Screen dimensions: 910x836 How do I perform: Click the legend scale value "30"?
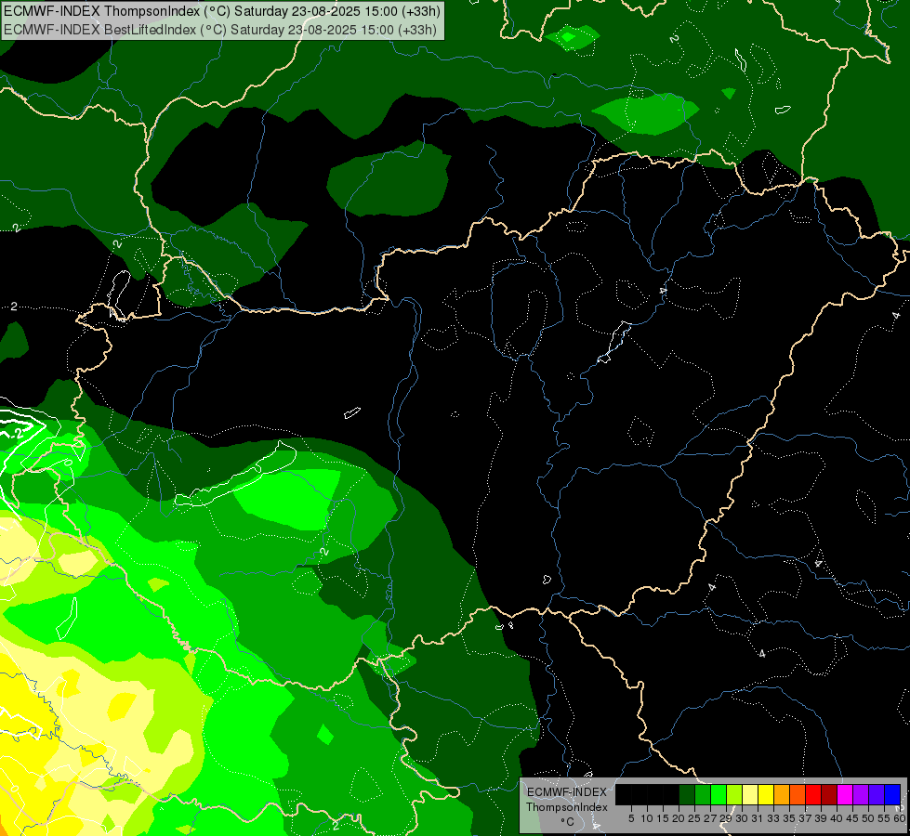point(742,818)
